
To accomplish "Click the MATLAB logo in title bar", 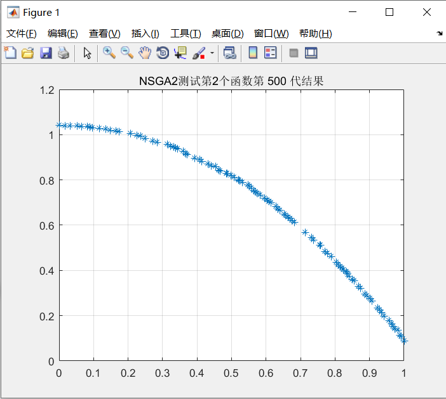I will [13, 12].
